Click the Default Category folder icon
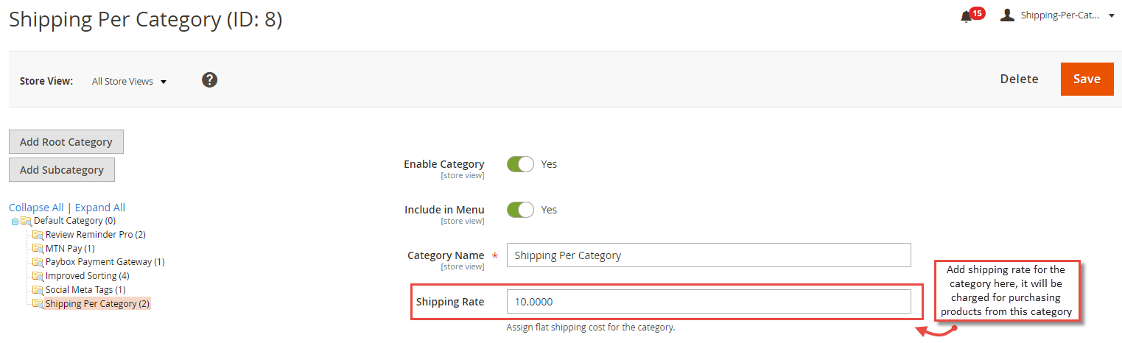This screenshot has height=343, width=1122. (x=27, y=221)
